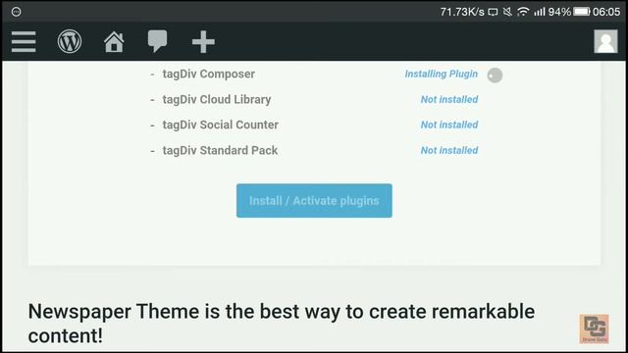
Task: Click the loading spinner beside Installing Plugin
Action: click(495, 76)
